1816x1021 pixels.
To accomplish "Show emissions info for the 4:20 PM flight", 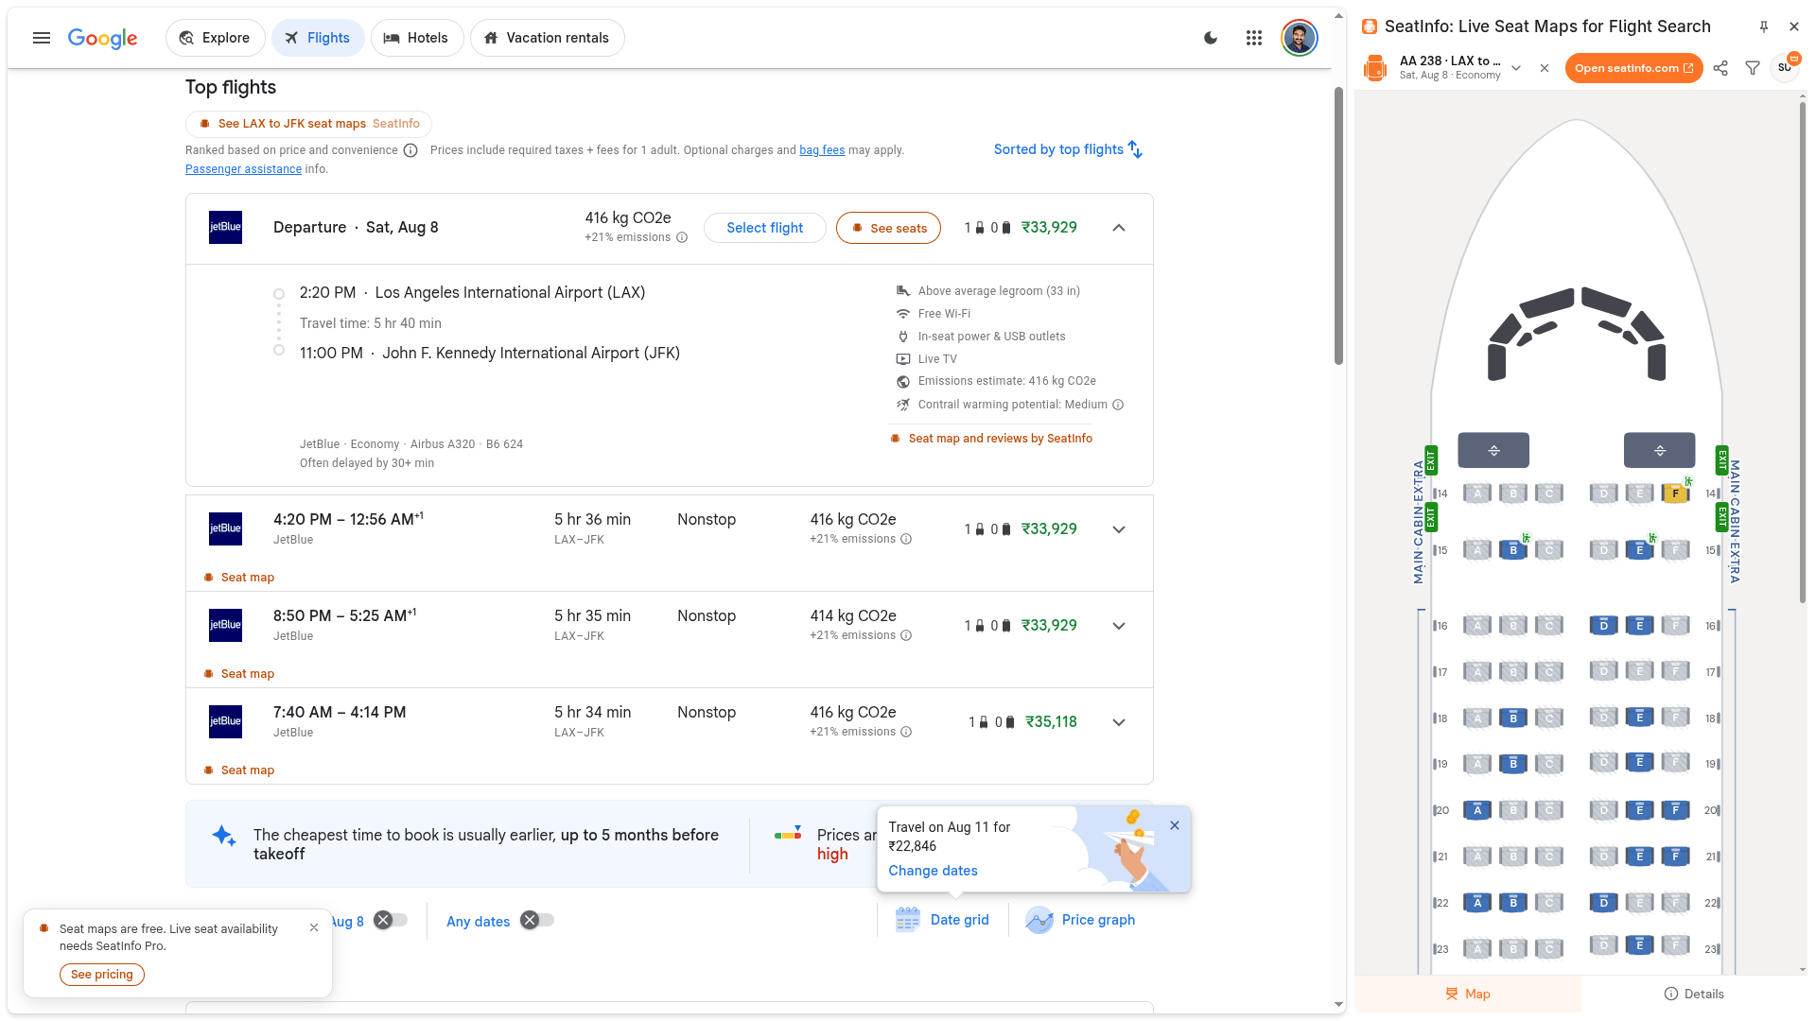I will pyautogui.click(x=906, y=539).
